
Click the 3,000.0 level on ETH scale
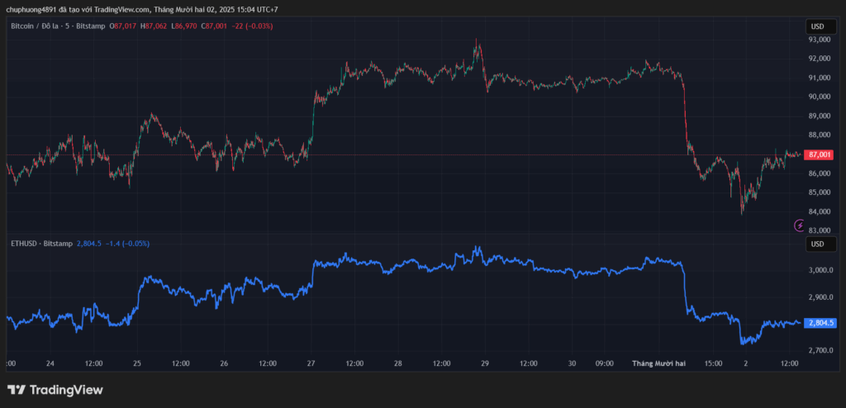click(x=819, y=270)
